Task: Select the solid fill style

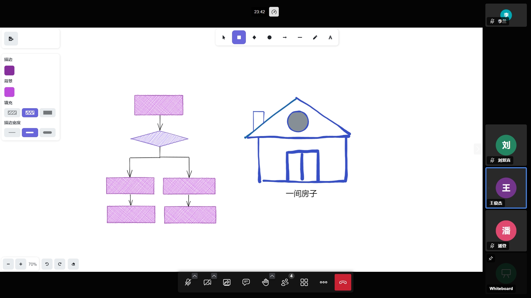Action: (x=48, y=113)
